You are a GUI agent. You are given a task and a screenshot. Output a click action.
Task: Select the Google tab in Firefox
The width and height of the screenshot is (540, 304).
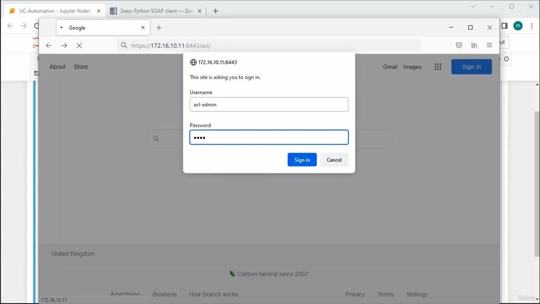click(x=103, y=28)
